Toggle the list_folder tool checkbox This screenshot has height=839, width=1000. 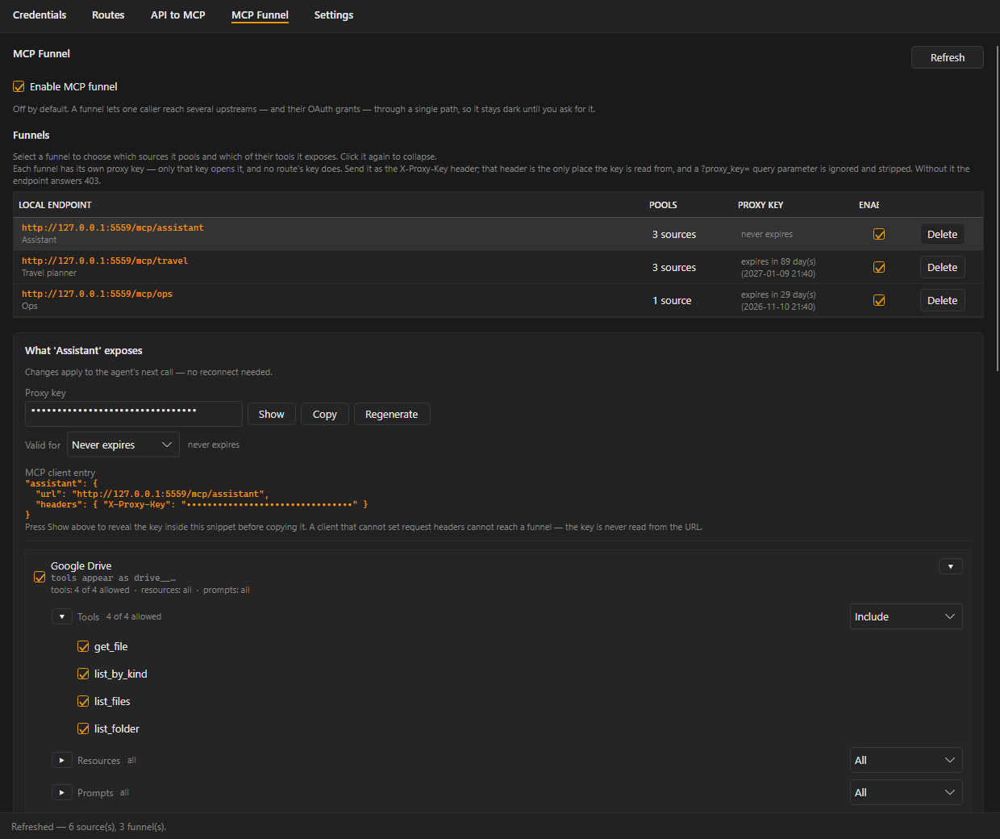(x=83, y=728)
